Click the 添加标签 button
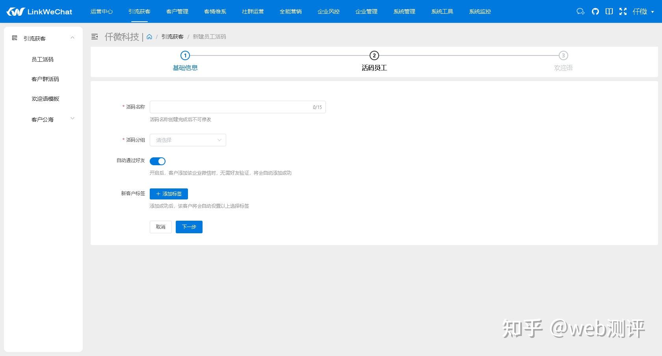 [x=168, y=194]
